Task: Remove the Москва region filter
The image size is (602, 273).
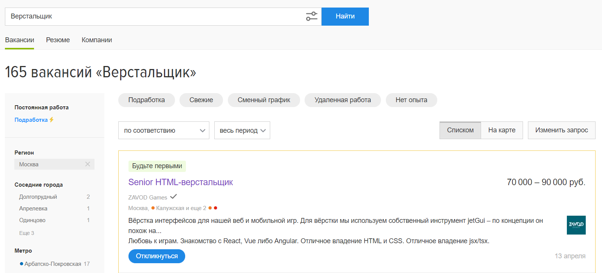Action: point(88,164)
